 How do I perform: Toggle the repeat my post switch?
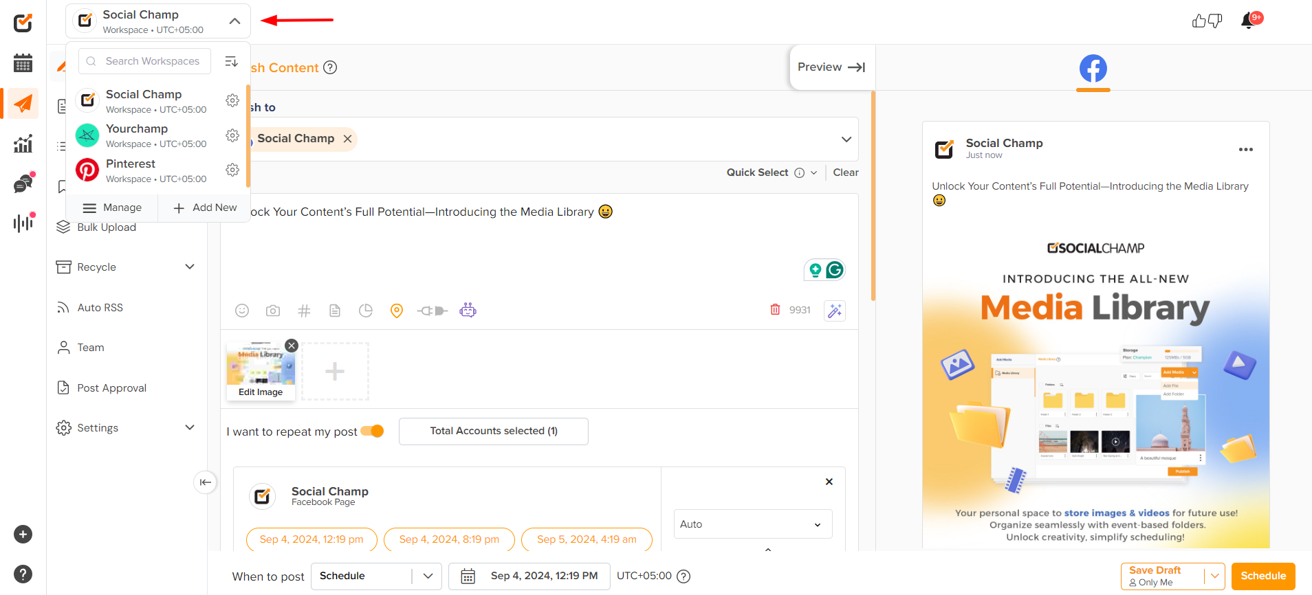[x=372, y=431]
